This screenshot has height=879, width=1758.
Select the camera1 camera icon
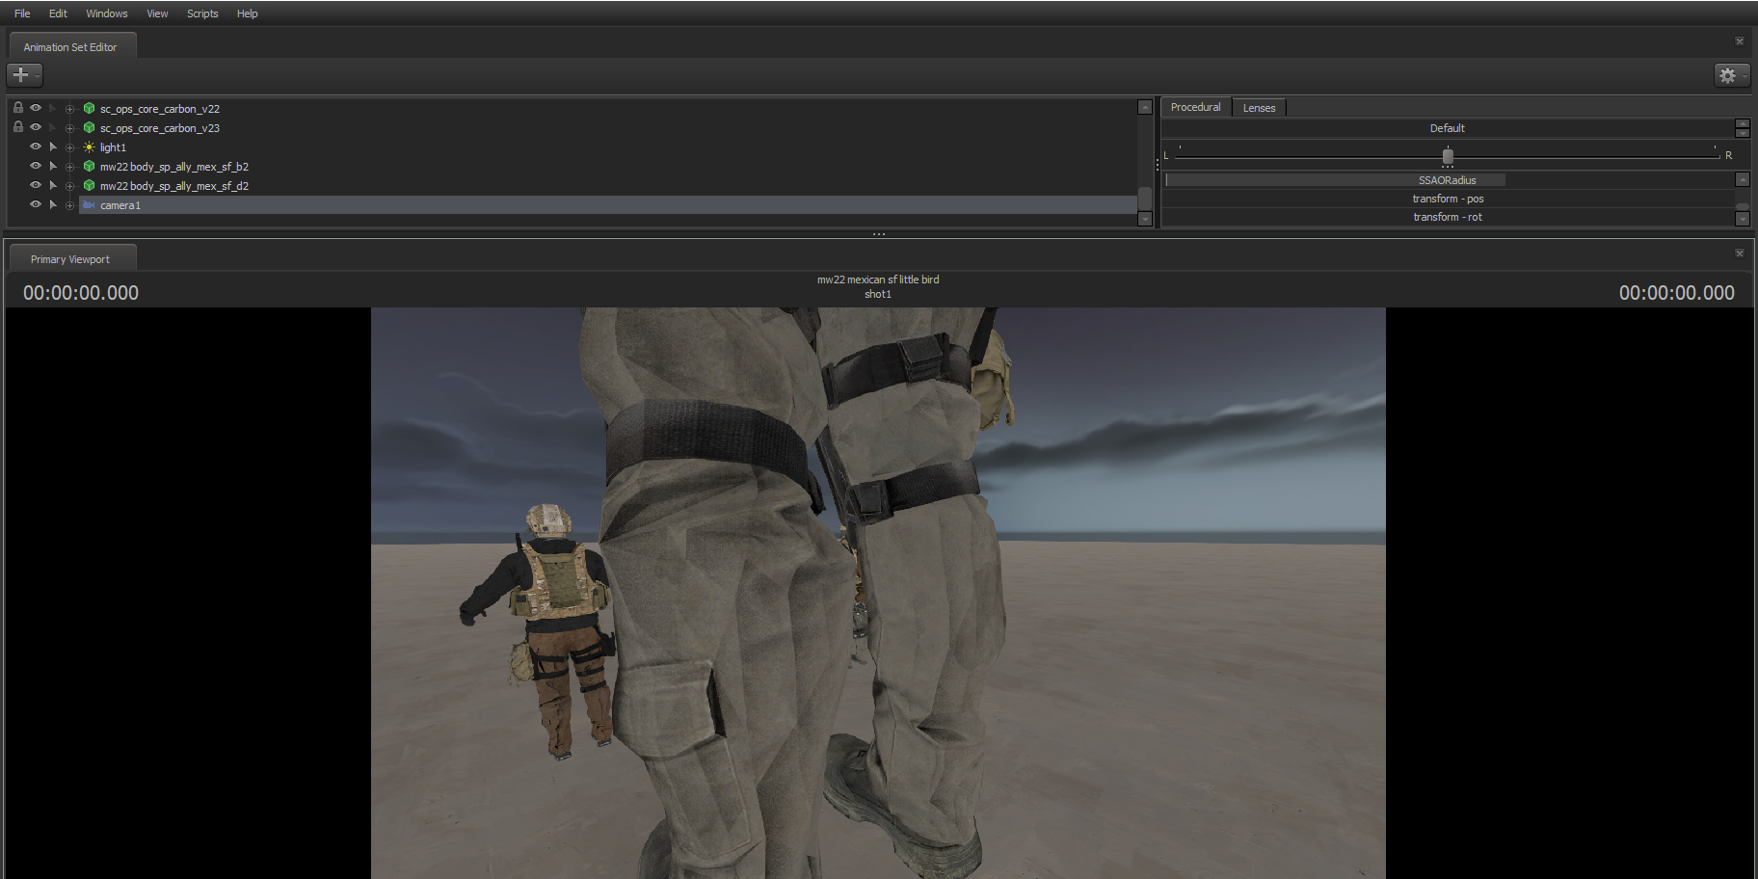91,204
